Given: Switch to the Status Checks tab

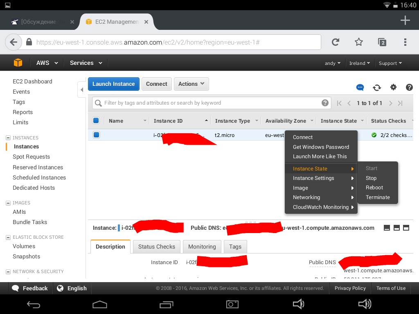Looking at the screenshot, I should tap(157, 247).
